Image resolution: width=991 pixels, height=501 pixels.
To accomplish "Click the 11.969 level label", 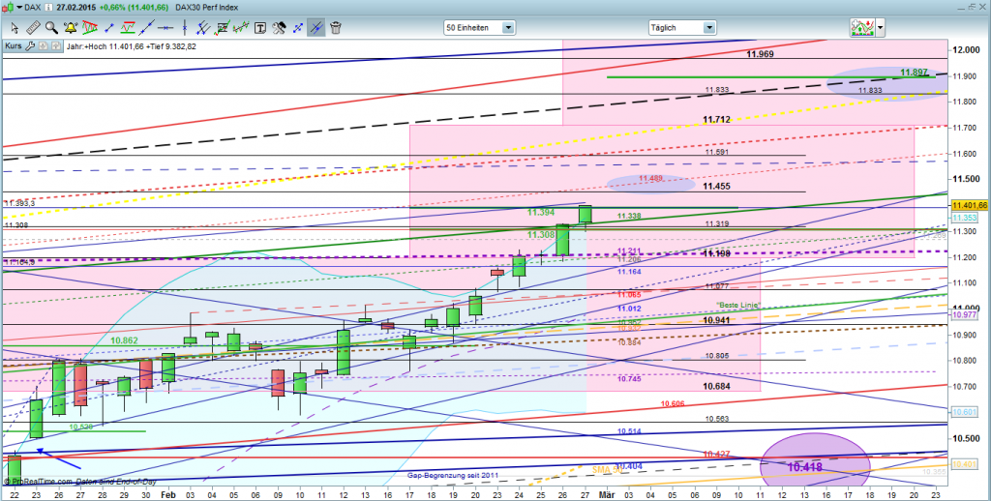I will (760, 54).
